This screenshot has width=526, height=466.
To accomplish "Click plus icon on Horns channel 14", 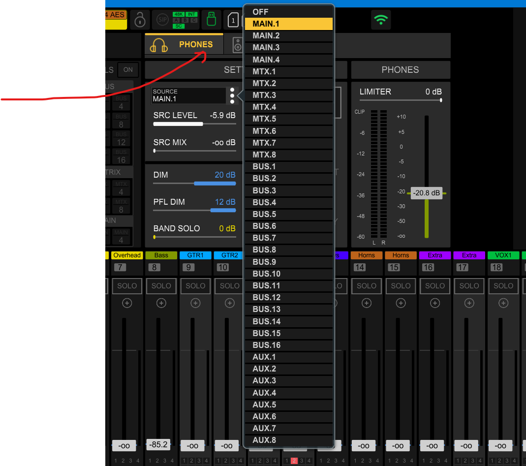I will tap(366, 303).
